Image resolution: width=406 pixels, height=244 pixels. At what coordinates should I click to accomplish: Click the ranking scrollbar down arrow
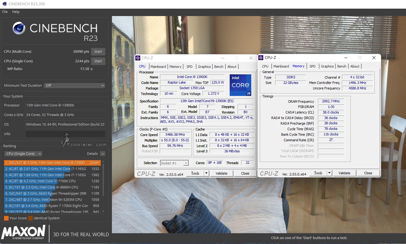point(103,211)
